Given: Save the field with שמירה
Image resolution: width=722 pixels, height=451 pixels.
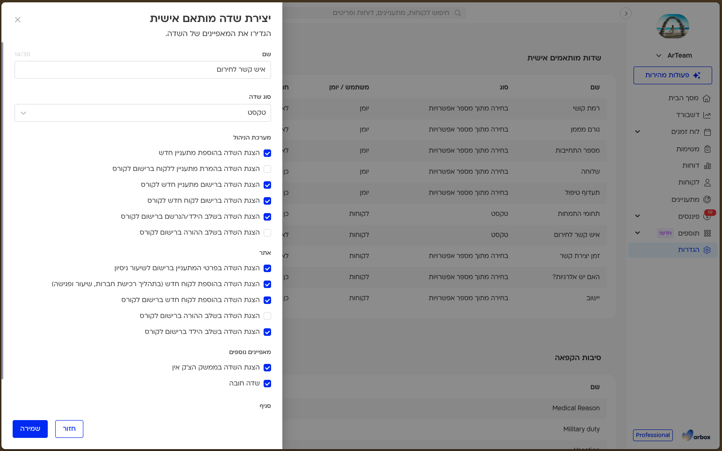Looking at the screenshot, I should click(30, 429).
